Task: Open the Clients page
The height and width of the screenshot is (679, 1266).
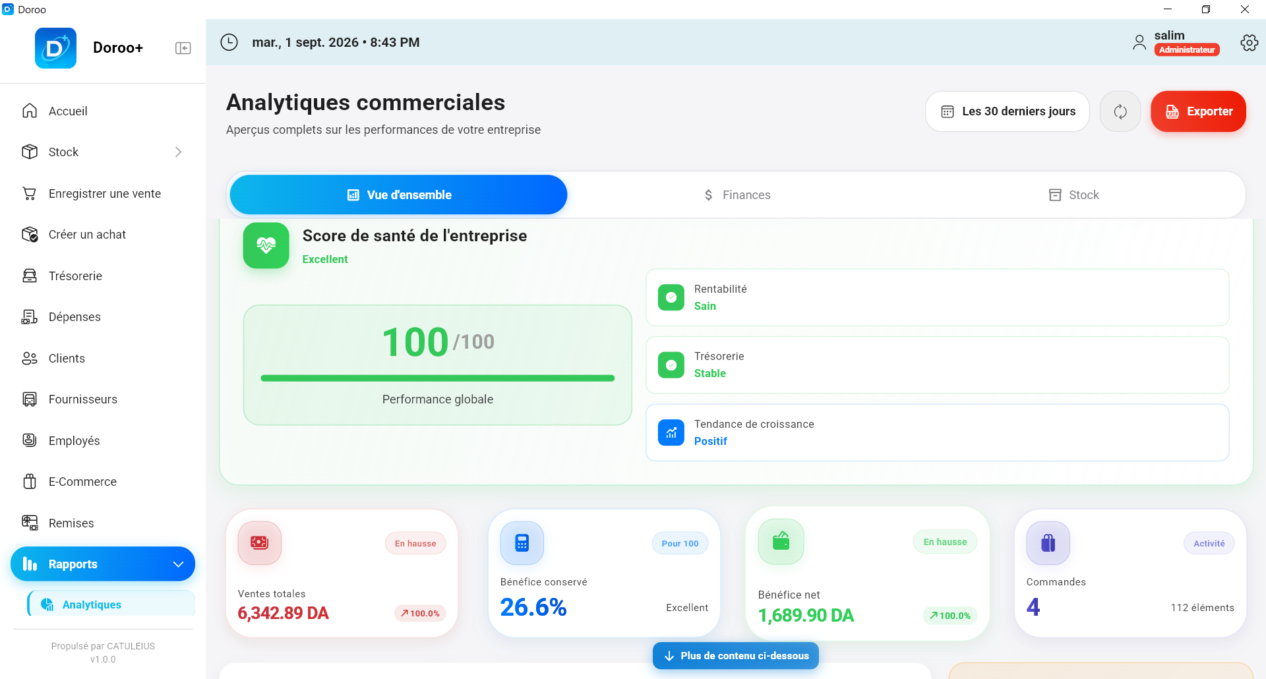Action: pyautogui.click(x=103, y=358)
